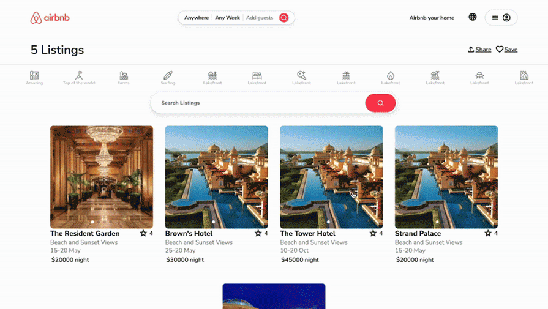Click Airbnb your home link
This screenshot has width=548, height=309.
coord(432,18)
